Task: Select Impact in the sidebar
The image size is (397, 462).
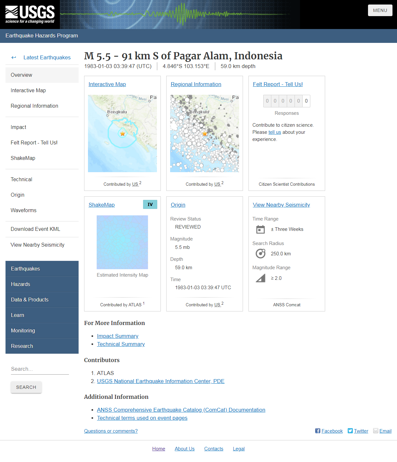Action: (x=42, y=127)
